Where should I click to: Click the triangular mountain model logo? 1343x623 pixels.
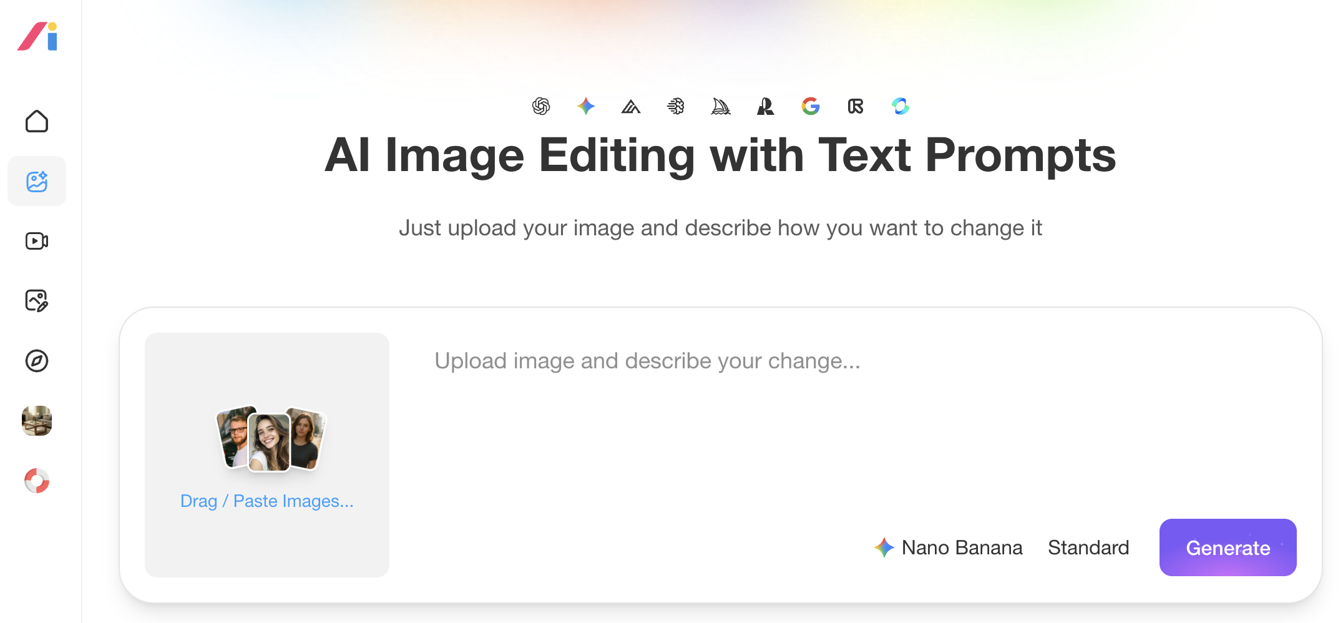[631, 107]
